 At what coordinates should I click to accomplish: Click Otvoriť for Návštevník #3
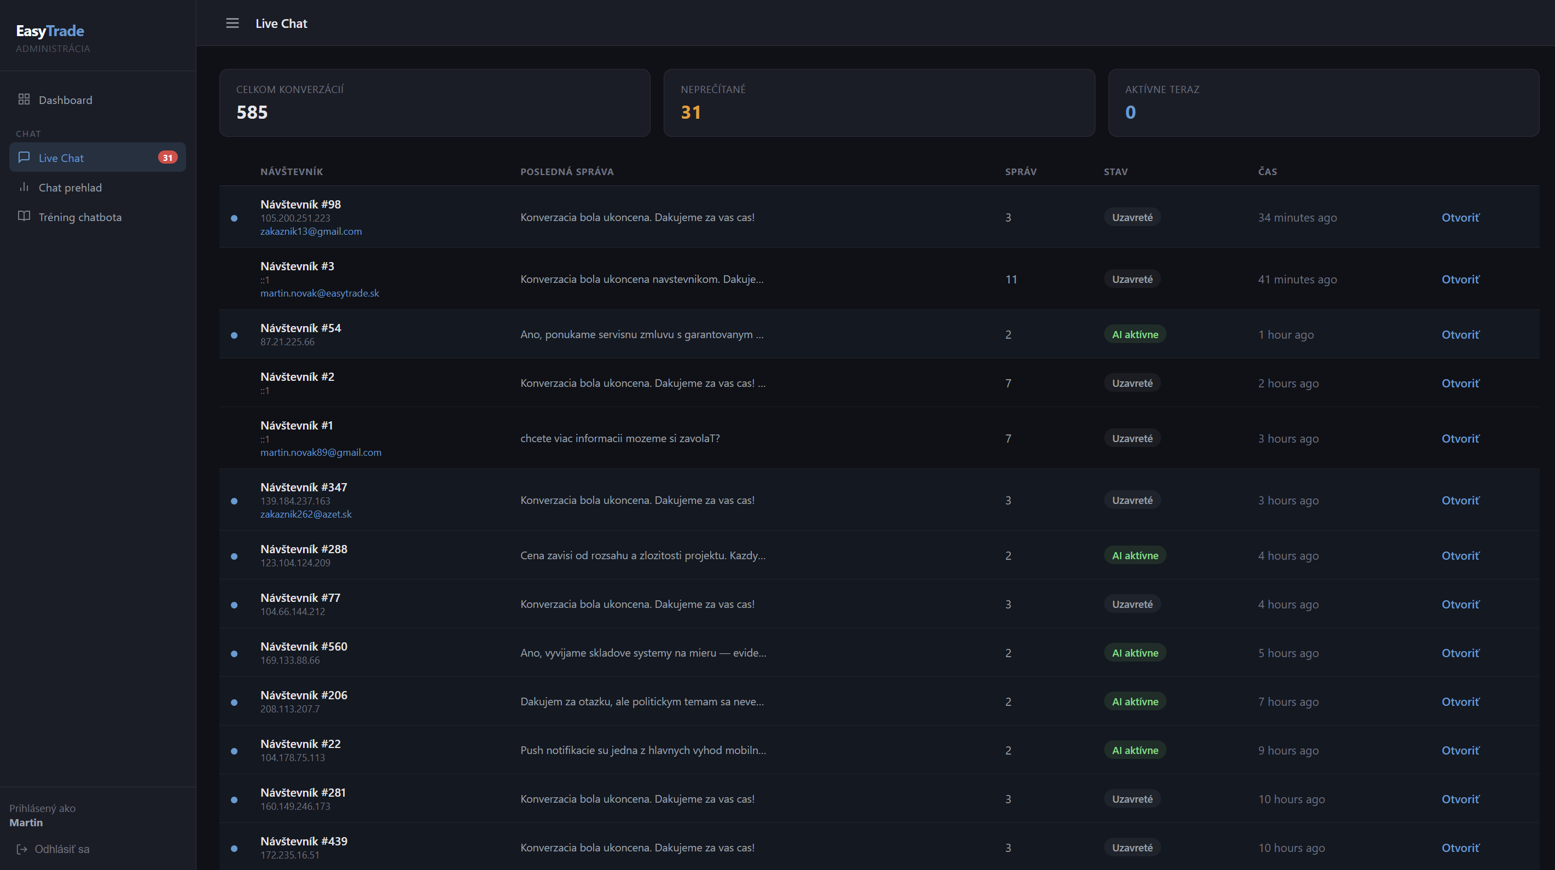[x=1460, y=279]
